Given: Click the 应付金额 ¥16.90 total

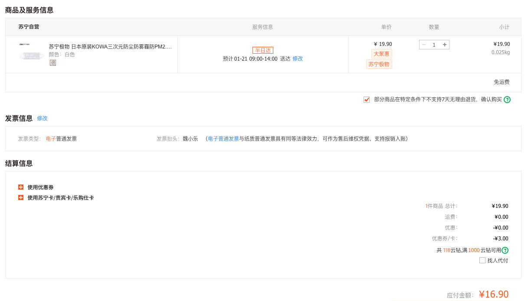Looking at the screenshot, I should point(494,295).
